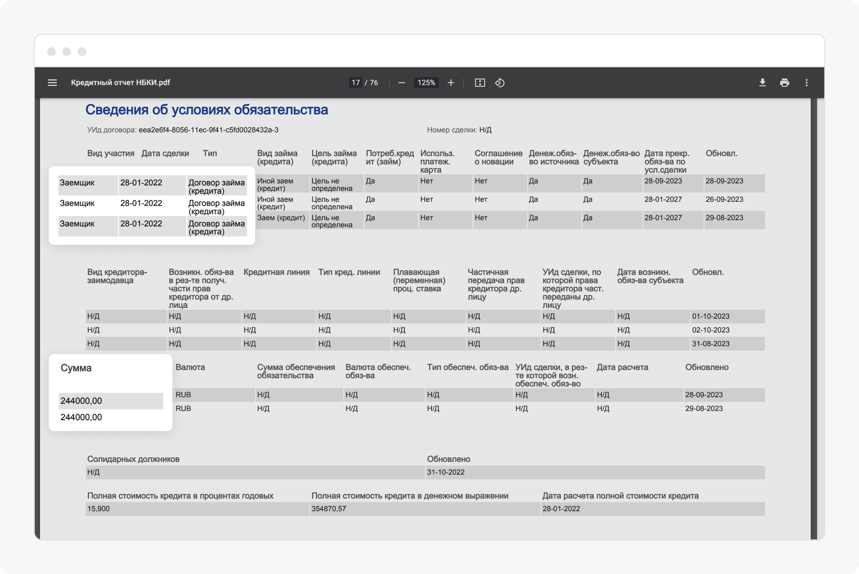Click the Вид участия column header
The height and width of the screenshot is (574, 859).
point(111,153)
